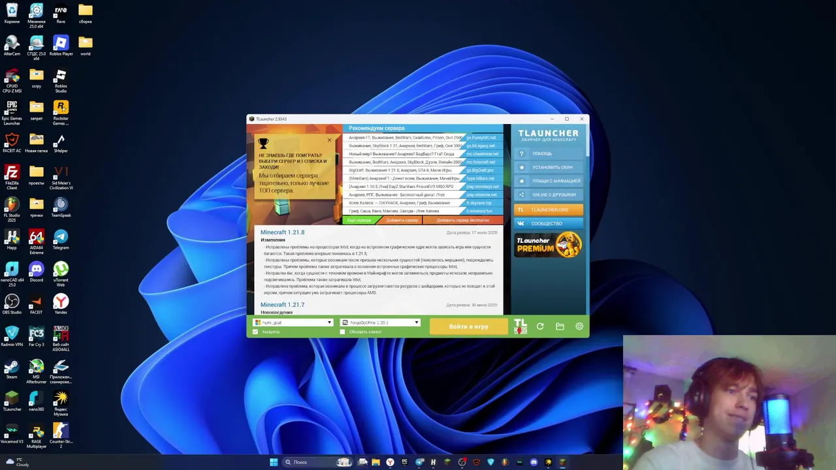The image size is (836, 470).
Task: Open RAGE Multiplayer desktop icon
Action: [x=37, y=436]
